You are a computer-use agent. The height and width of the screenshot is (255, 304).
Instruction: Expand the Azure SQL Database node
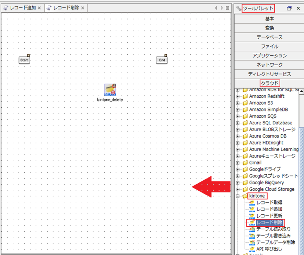pos(238,123)
